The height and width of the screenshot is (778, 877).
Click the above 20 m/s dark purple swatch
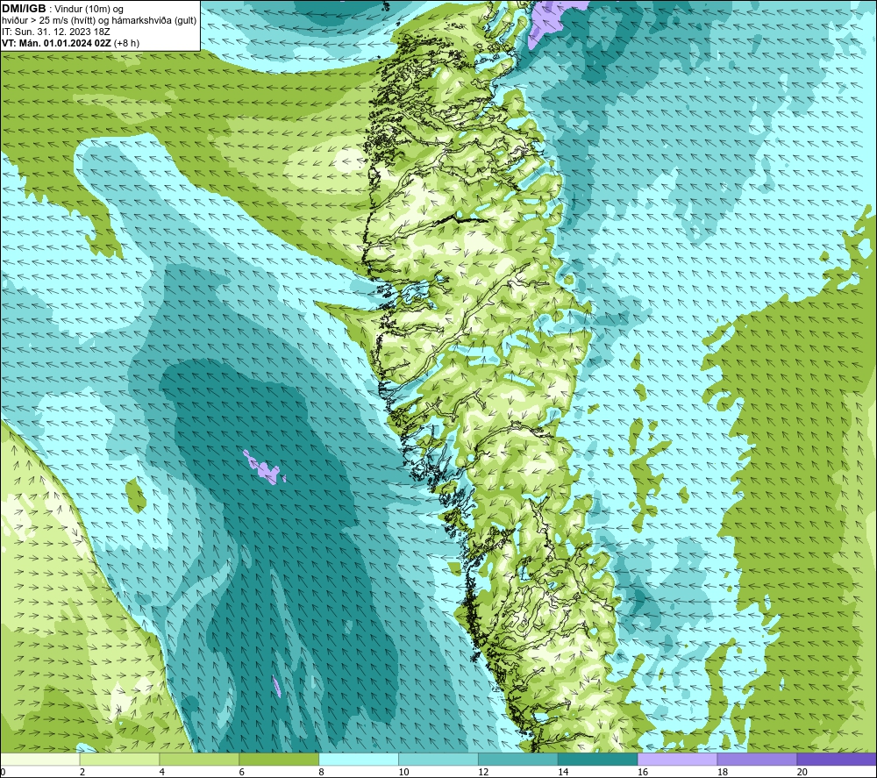(836, 760)
